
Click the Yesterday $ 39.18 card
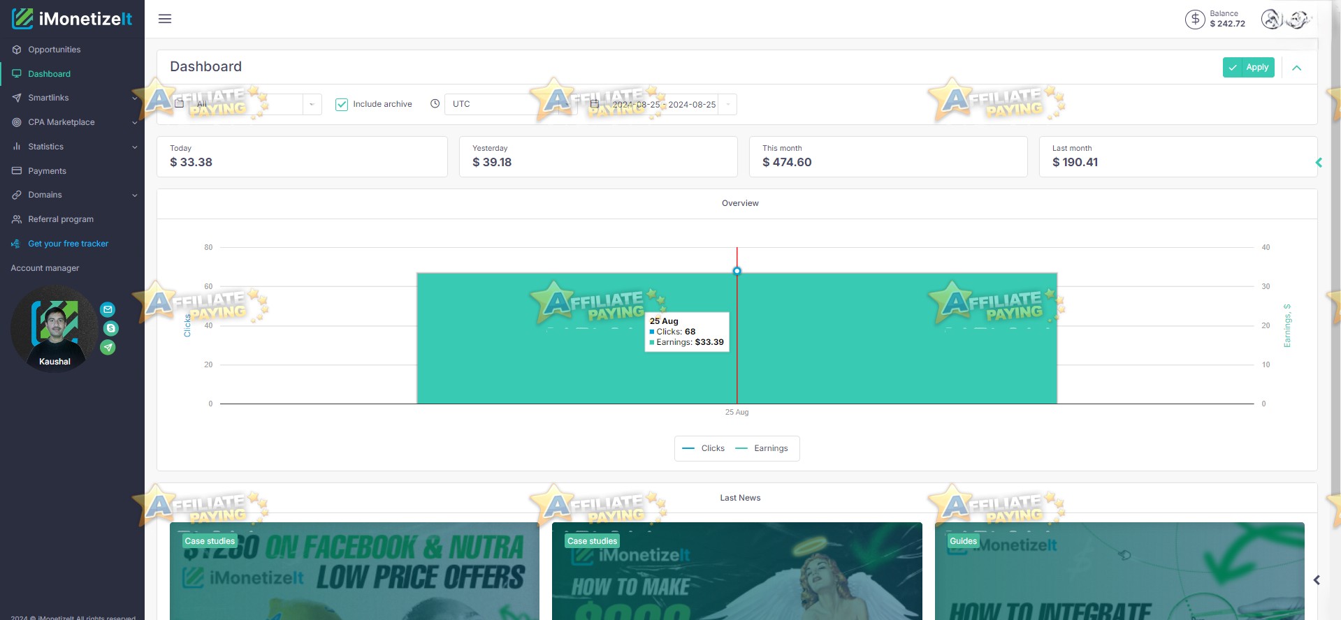click(598, 156)
